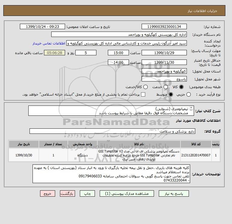The width and height of the screenshot is (232, 224).
Task: Click the چاپ print button
Action: coord(87,194)
